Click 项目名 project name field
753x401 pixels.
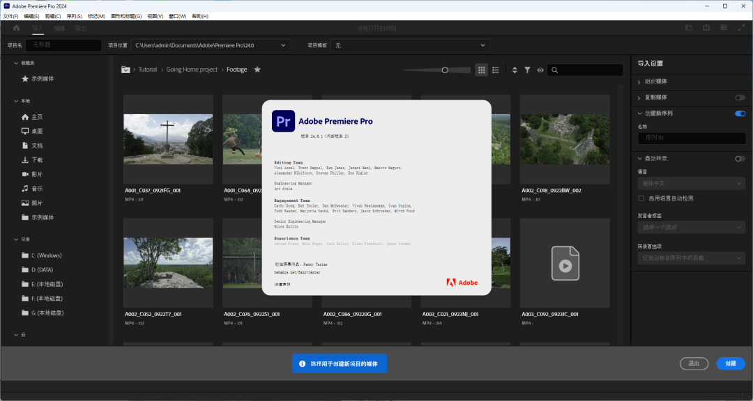pyautogui.click(x=63, y=45)
